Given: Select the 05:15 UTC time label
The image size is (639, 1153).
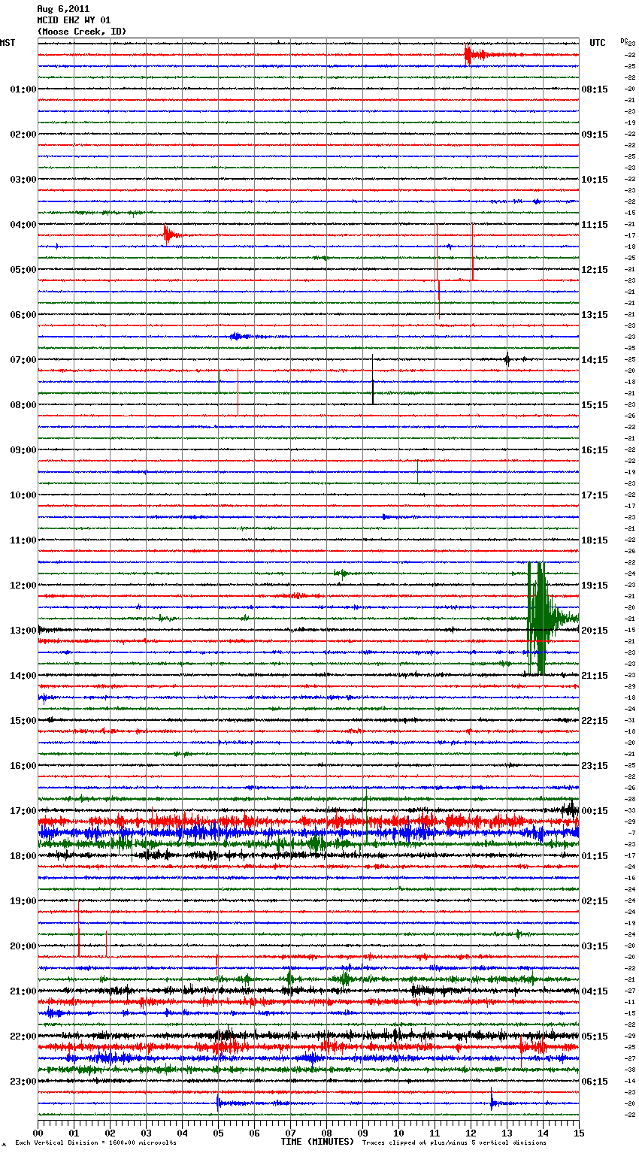Looking at the screenshot, I should coord(595,1036).
